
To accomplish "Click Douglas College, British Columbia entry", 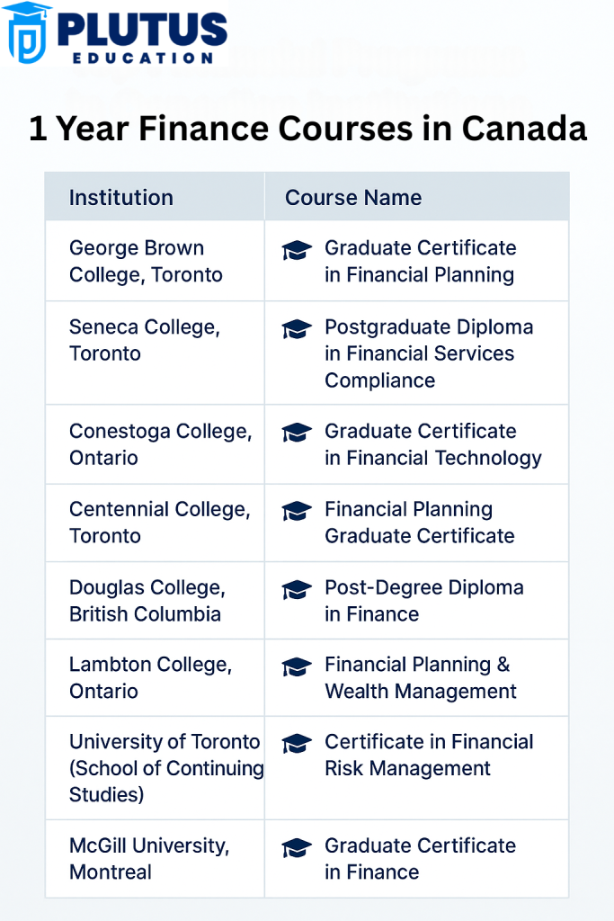I will (147, 601).
